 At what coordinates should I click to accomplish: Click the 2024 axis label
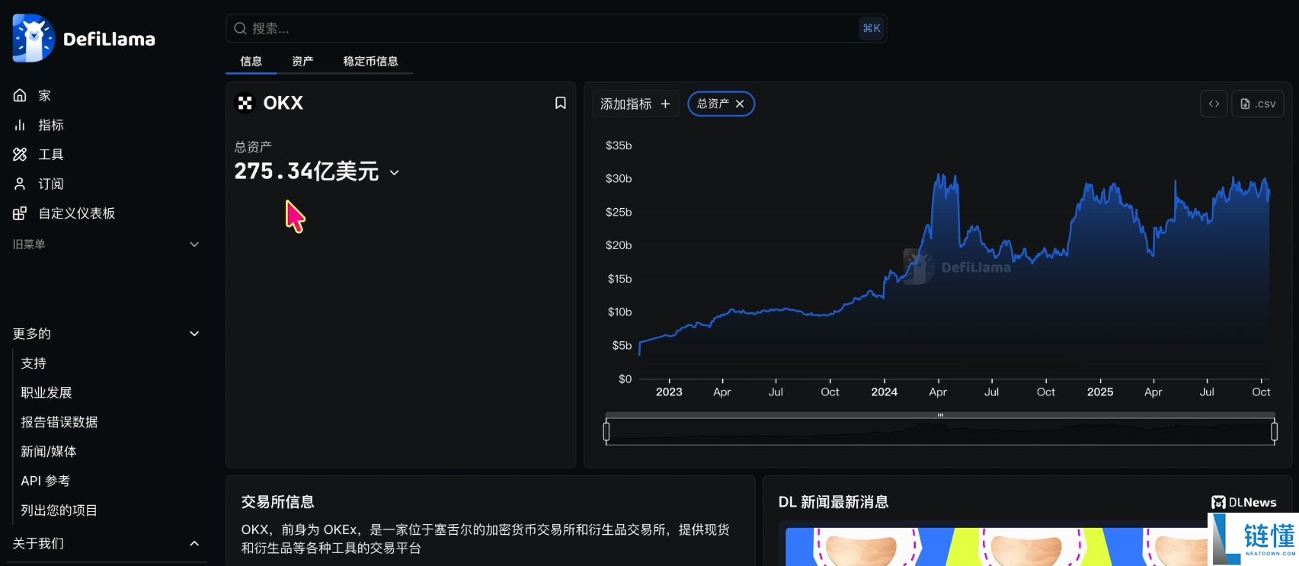pyautogui.click(x=885, y=392)
